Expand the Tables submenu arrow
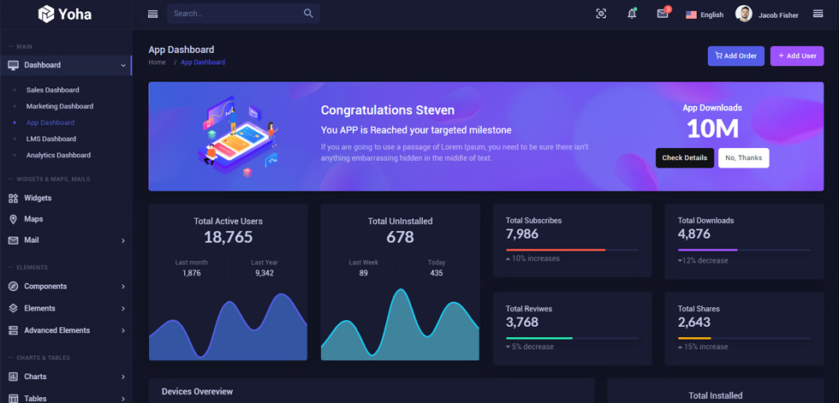Viewport: 839px width, 403px height. pyautogui.click(x=123, y=399)
